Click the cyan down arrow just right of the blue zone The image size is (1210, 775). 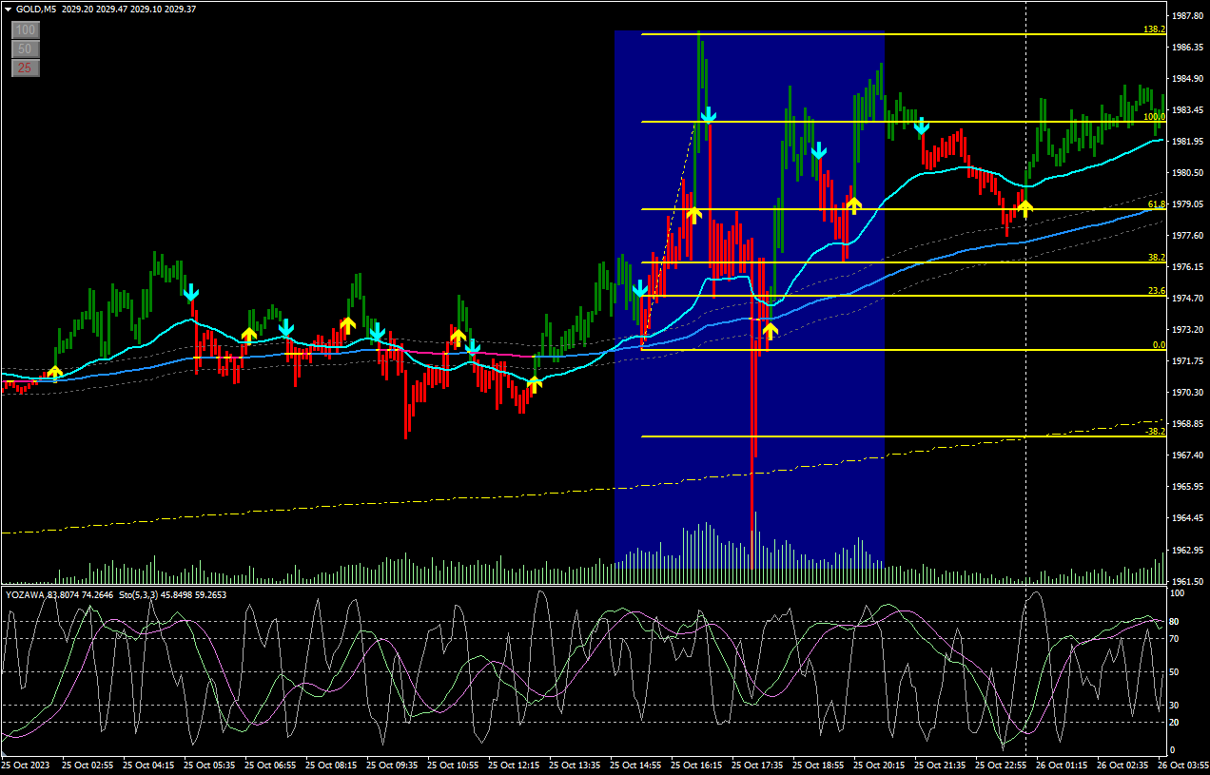(921, 126)
